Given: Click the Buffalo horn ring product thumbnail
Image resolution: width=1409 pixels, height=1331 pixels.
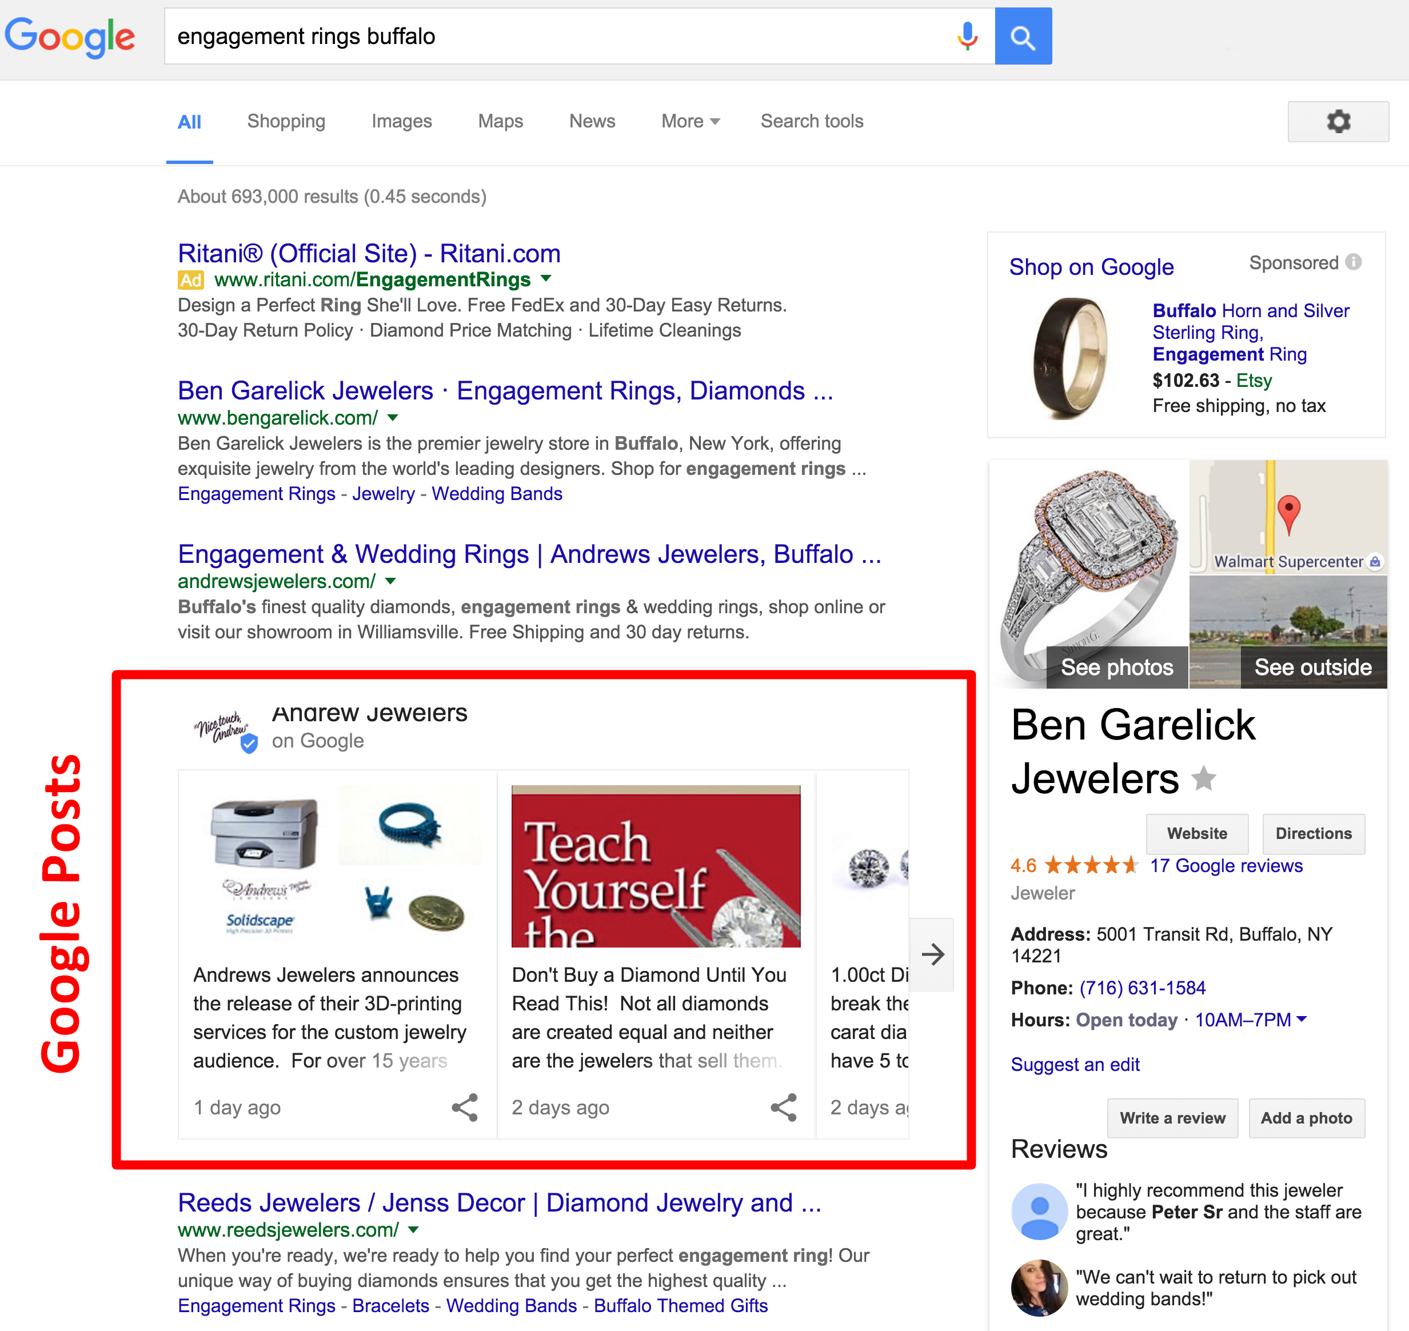Looking at the screenshot, I should pos(1069,358).
